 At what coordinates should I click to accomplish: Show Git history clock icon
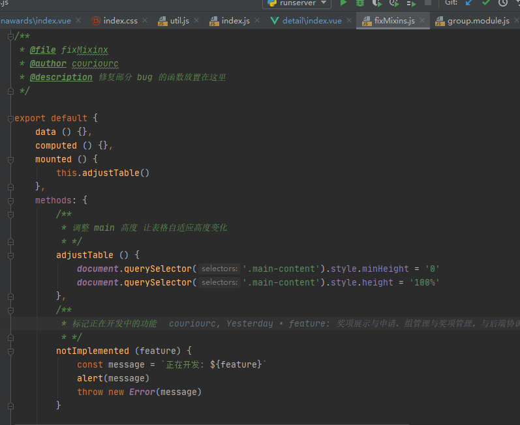pyautogui.click(x=502, y=3)
